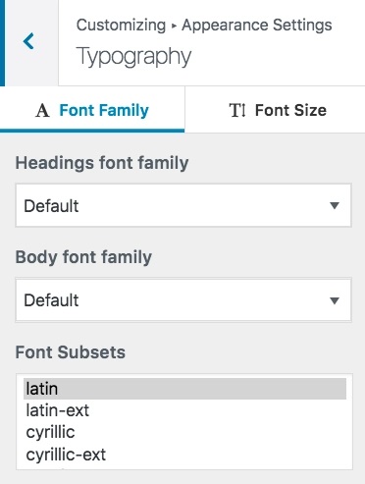365x484 pixels.
Task: Click the letter A Font Family icon
Action: [x=42, y=110]
